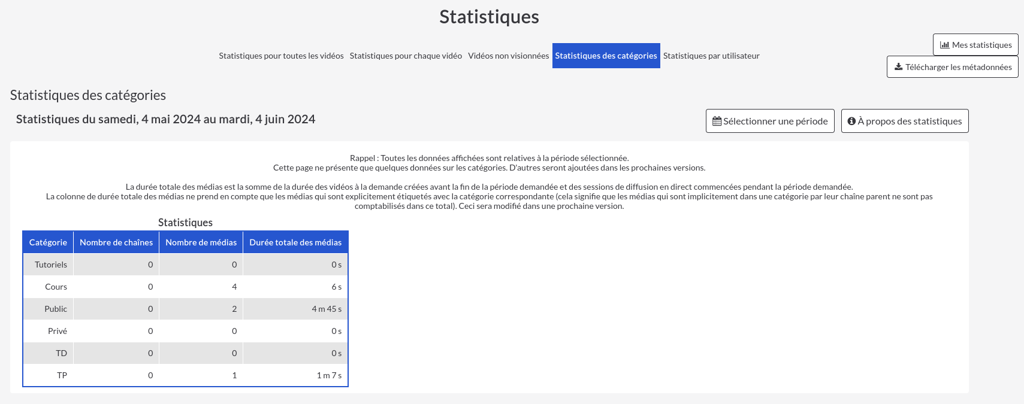Click Télécharger les métadonnées button label

tap(959, 67)
